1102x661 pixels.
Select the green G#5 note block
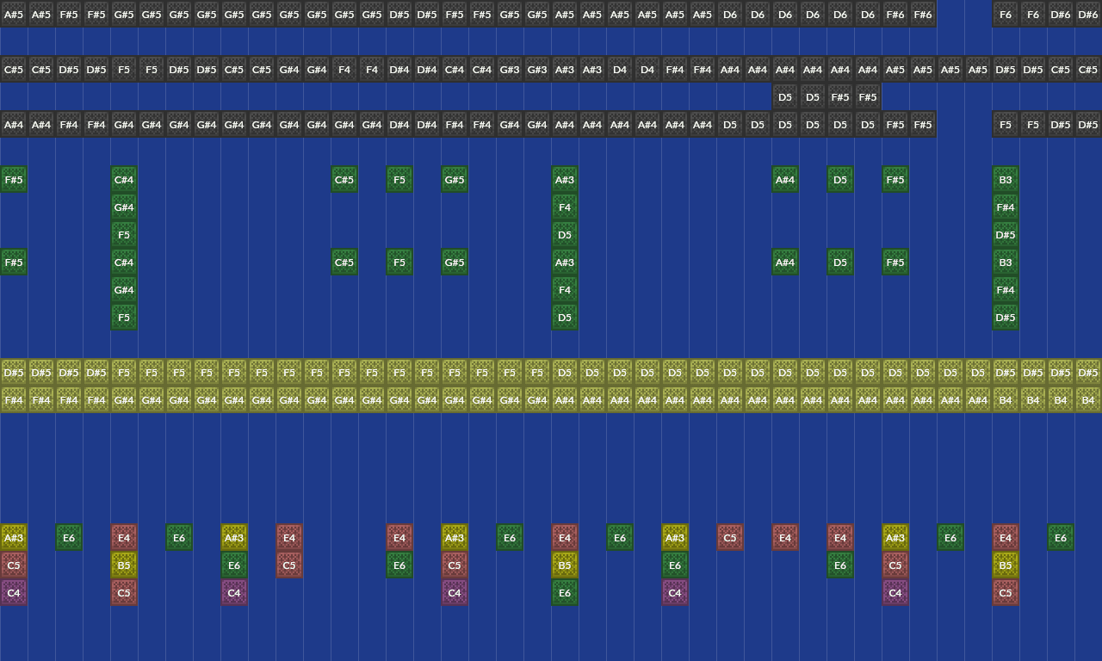[454, 180]
